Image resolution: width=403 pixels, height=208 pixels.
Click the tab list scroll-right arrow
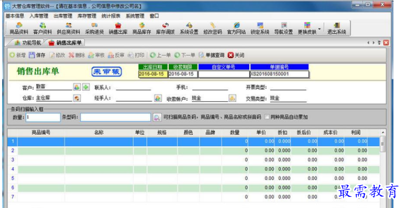tap(373, 43)
